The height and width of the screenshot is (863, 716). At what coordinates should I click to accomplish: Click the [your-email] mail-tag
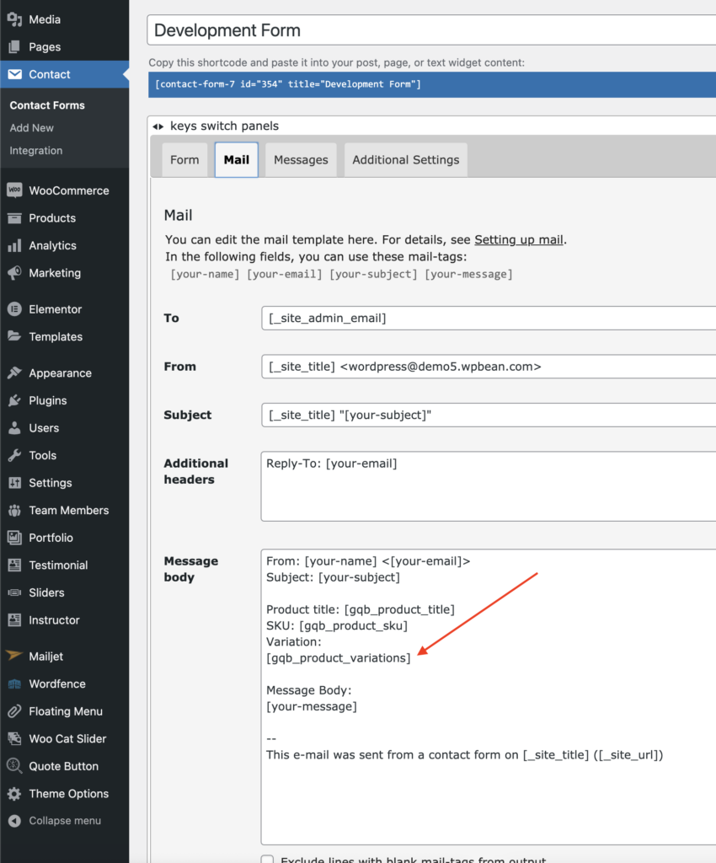click(285, 274)
